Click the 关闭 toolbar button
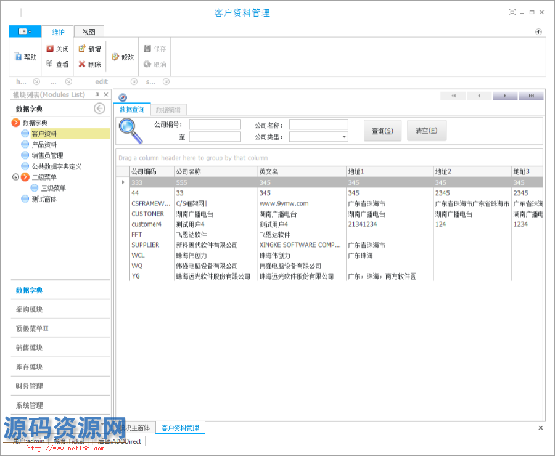 58,49
